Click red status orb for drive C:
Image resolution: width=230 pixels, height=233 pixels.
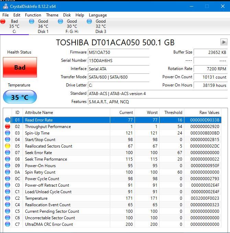click(x=3, y=21)
